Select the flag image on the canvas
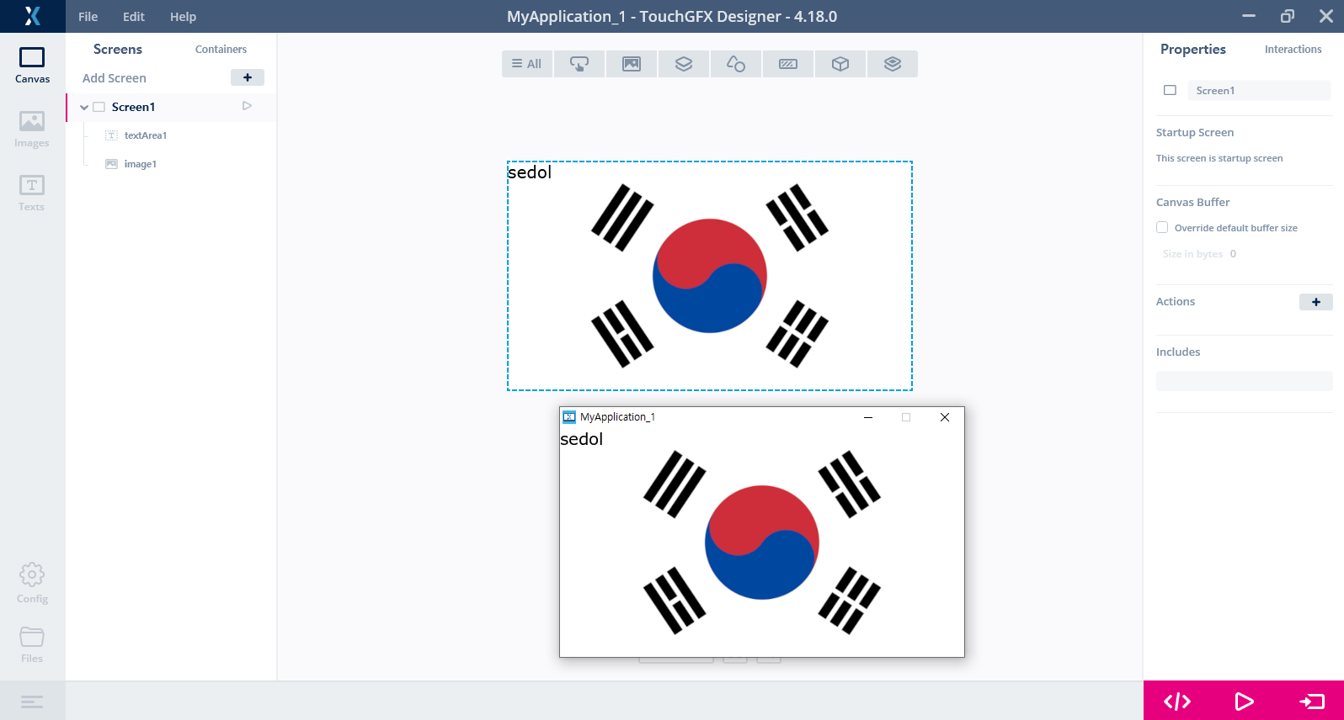Viewport: 1344px width, 720px height. [710, 276]
